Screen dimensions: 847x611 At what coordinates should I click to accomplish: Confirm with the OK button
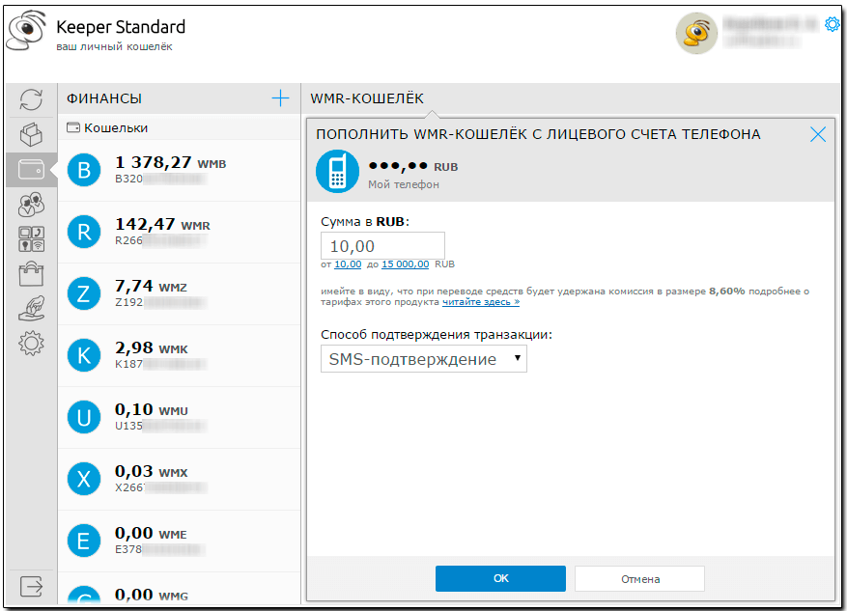(x=500, y=578)
